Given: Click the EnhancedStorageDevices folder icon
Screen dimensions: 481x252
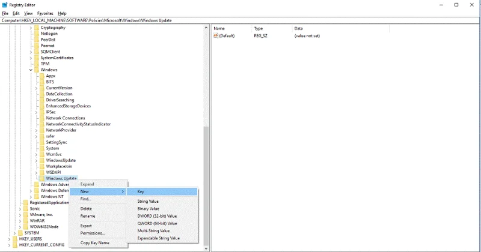Looking at the screenshot, I should tap(42, 106).
